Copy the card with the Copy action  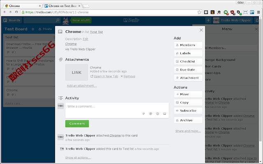click(x=188, y=102)
